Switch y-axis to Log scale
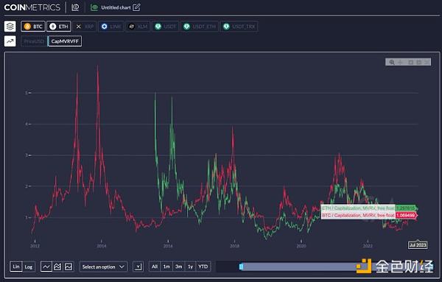The width and height of the screenshot is (442, 282). pyautogui.click(x=29, y=267)
